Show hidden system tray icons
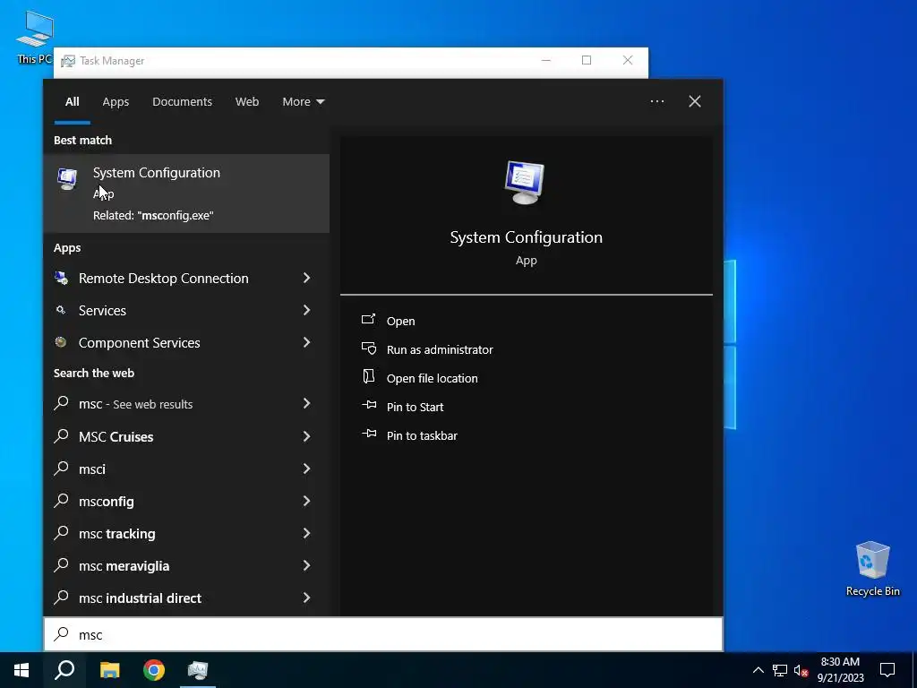 [758, 670]
